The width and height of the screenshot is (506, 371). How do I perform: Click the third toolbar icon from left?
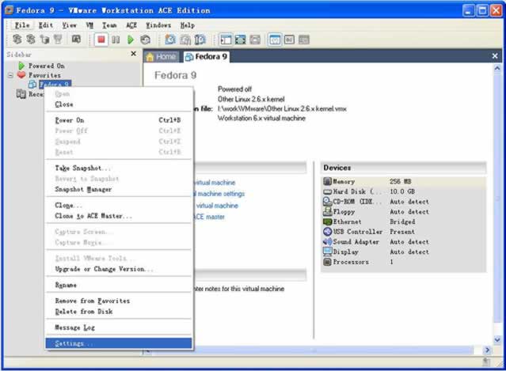tap(44, 40)
